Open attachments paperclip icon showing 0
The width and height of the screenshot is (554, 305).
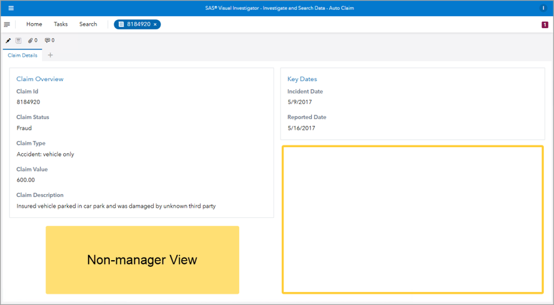pyautogui.click(x=33, y=40)
